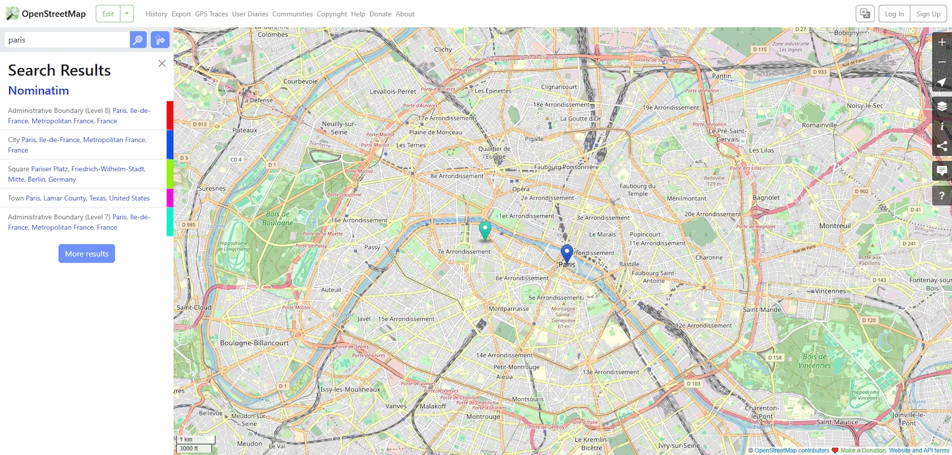Viewport: 952px width, 455px height.
Task: Open the Share map panel
Action: [x=942, y=146]
